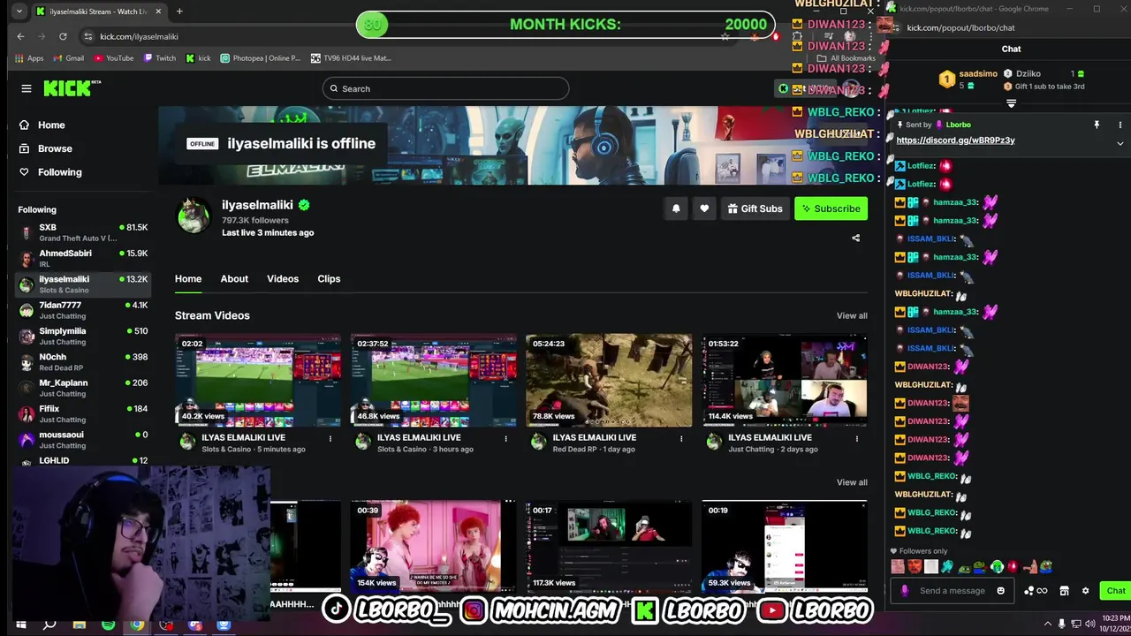Toggle the notification bell for ilyaselmaliki
The height and width of the screenshot is (636, 1131).
(676, 208)
